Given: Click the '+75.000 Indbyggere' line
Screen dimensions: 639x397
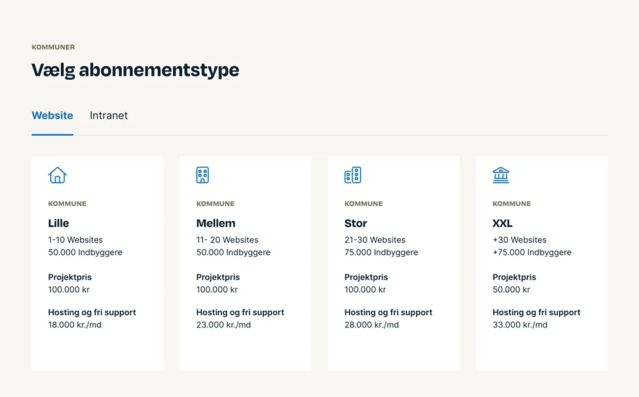Looking at the screenshot, I should click(532, 252).
